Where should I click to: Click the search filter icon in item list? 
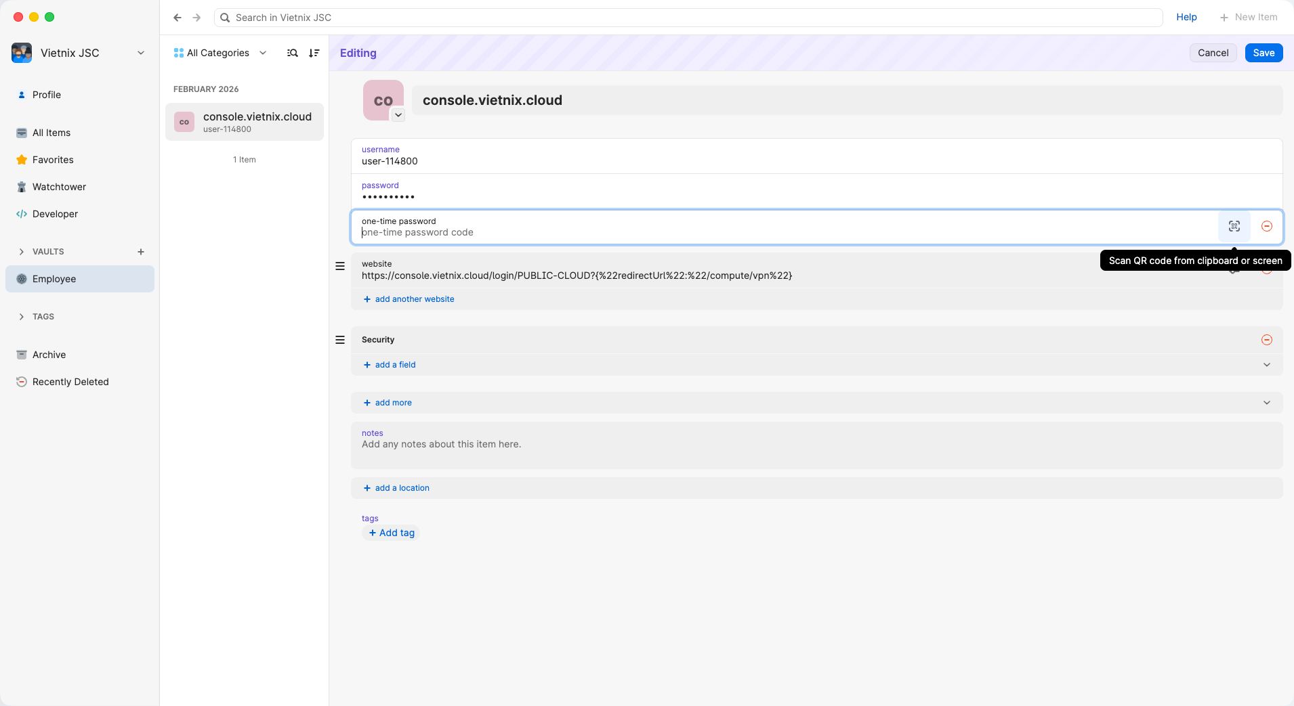tap(292, 53)
